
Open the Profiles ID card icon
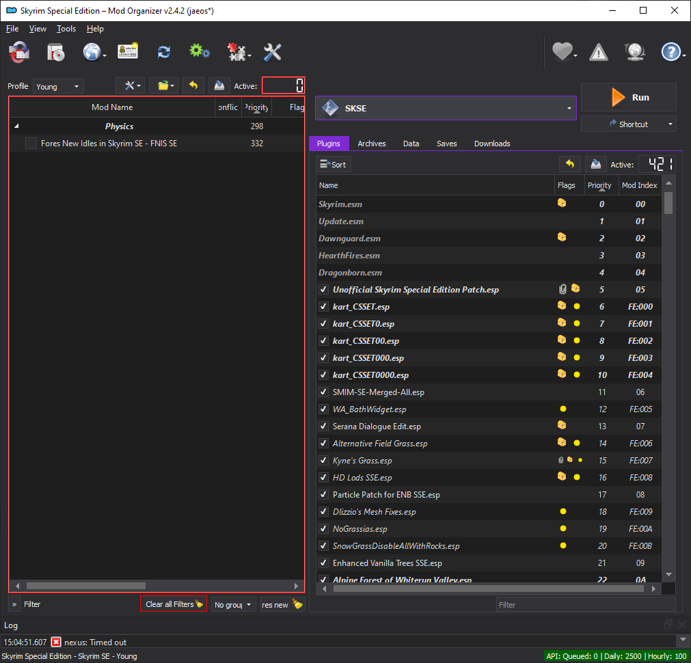128,51
